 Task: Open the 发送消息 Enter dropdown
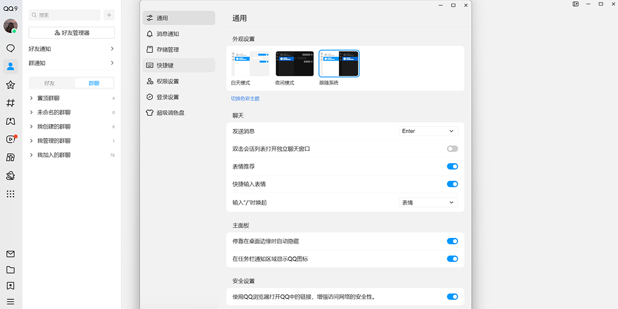tap(427, 131)
